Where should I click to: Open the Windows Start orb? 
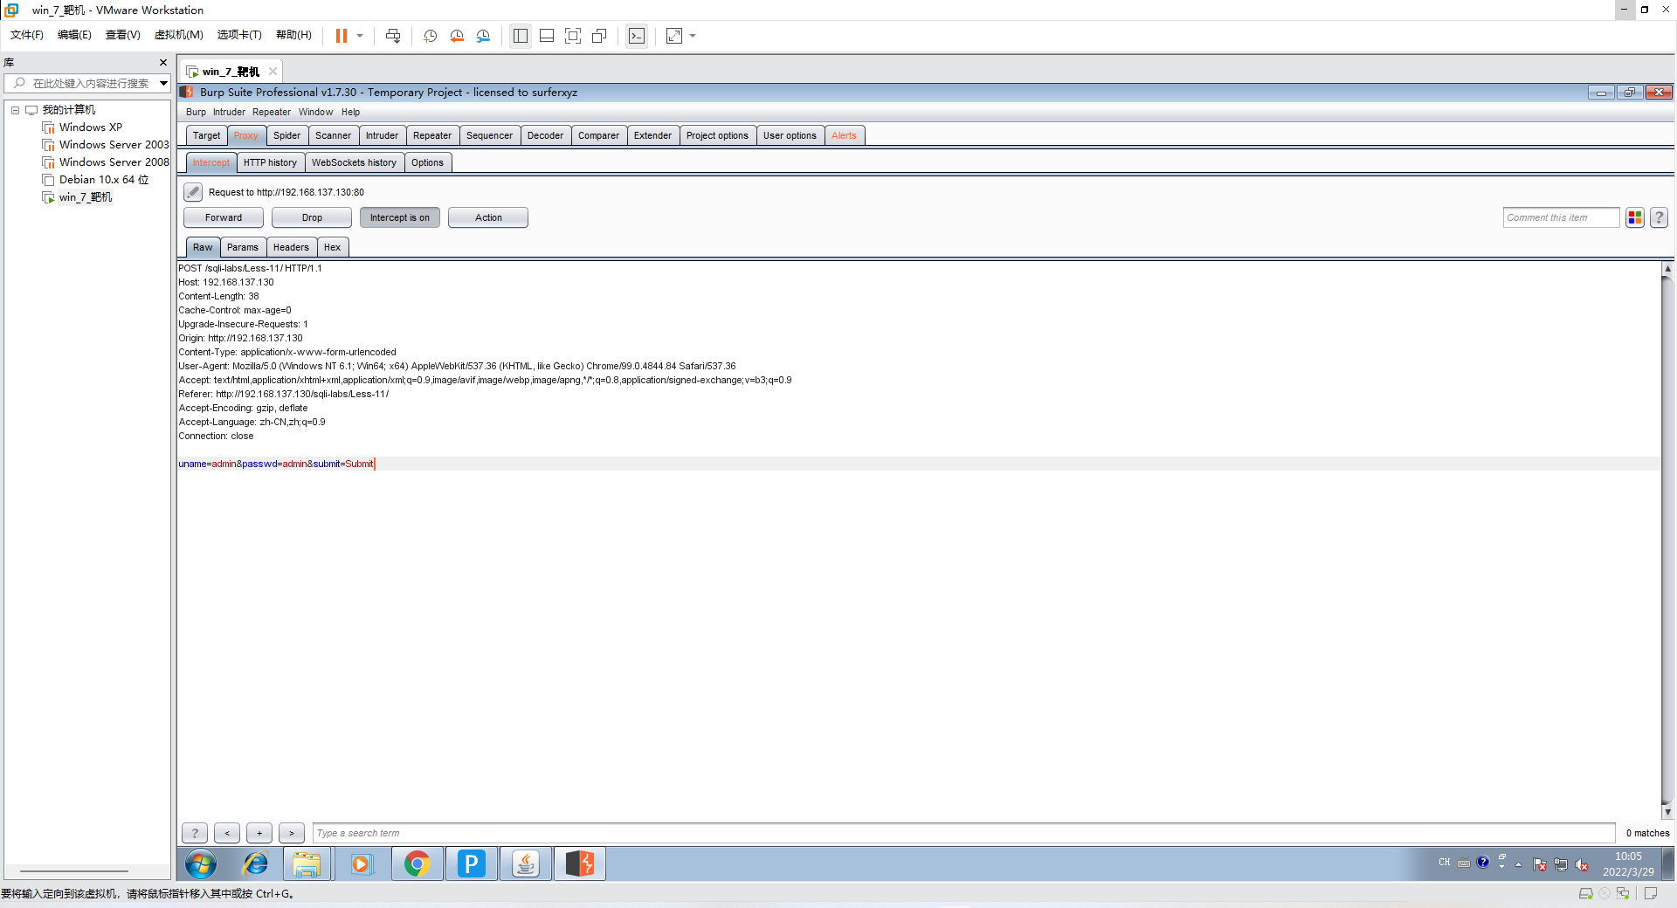tap(201, 864)
